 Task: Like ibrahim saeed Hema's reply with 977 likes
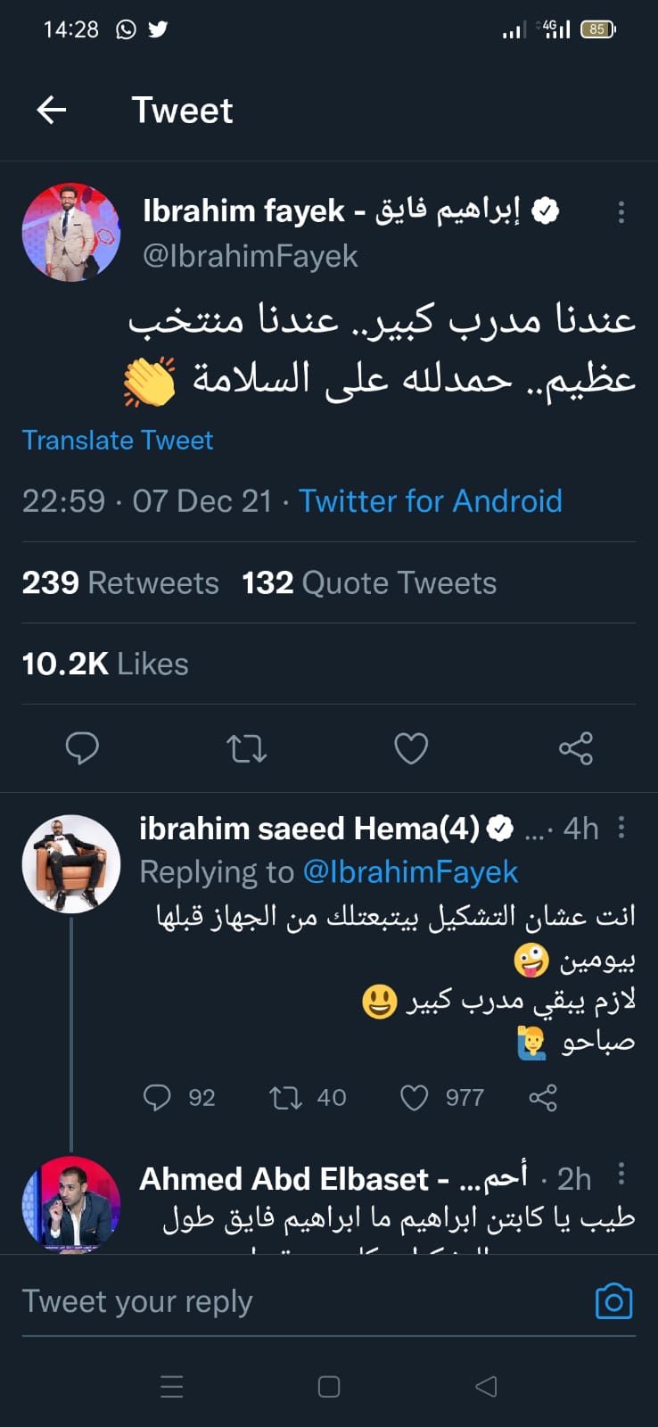(415, 1097)
